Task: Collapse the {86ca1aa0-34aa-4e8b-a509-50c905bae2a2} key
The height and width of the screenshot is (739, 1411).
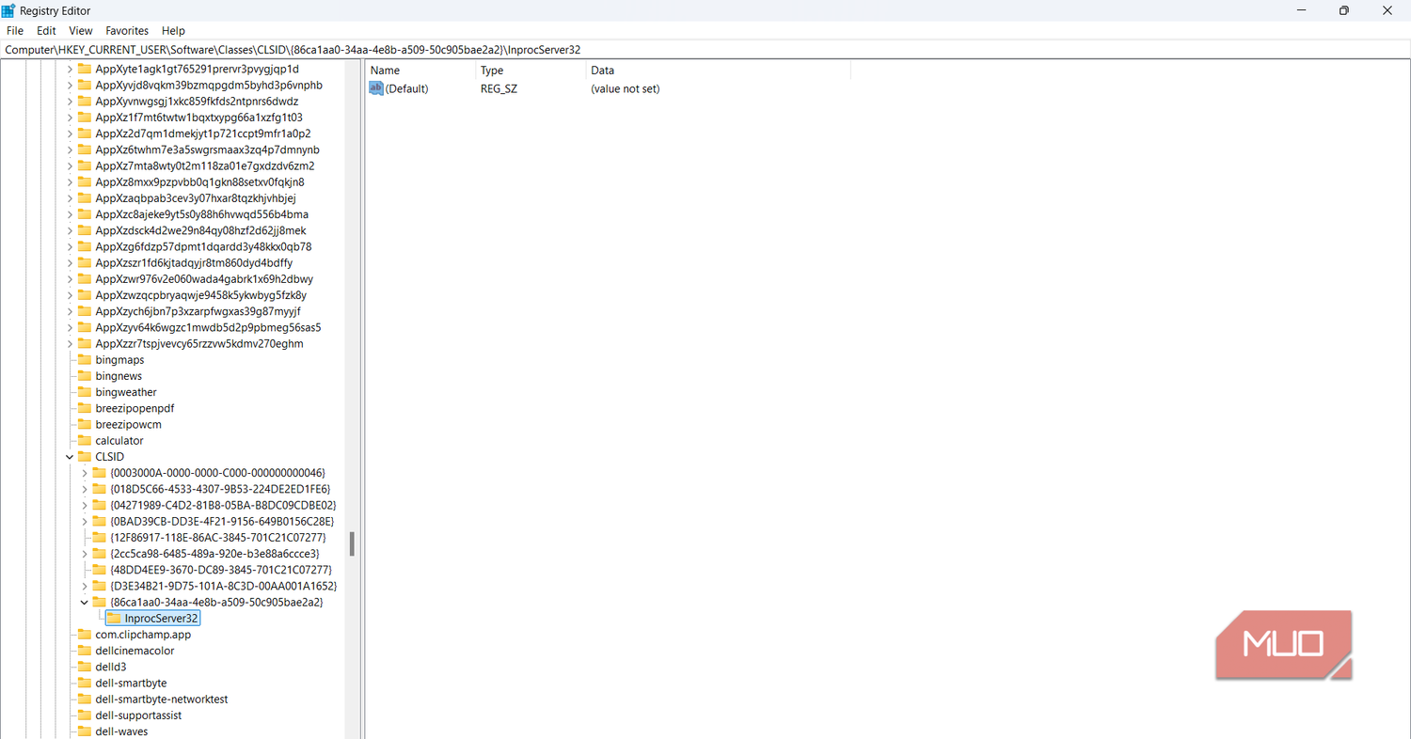Action: tap(85, 602)
